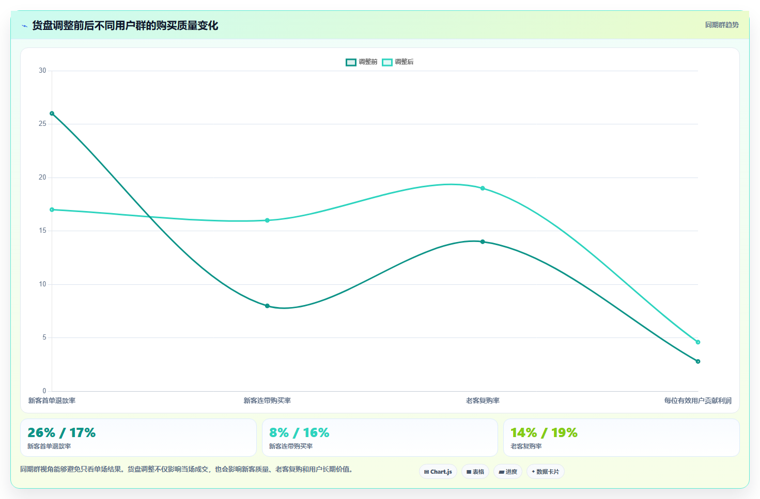The width and height of the screenshot is (760, 499).
Task: Click the y-axis value 10
Action: point(42,284)
